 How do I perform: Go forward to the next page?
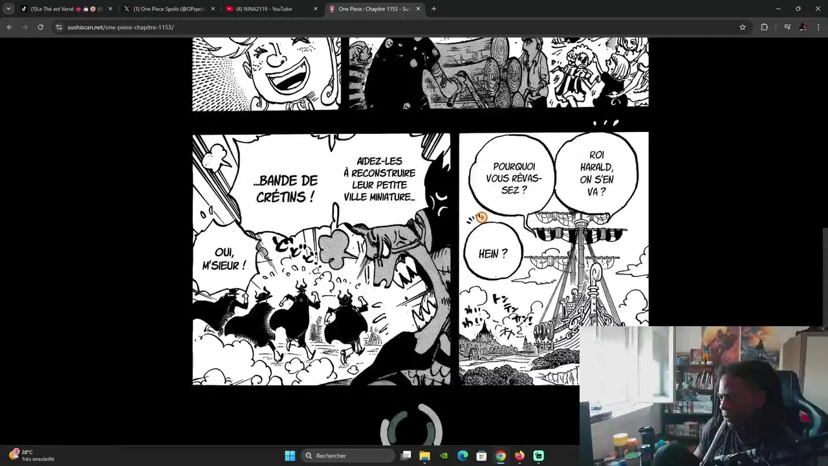[25, 27]
